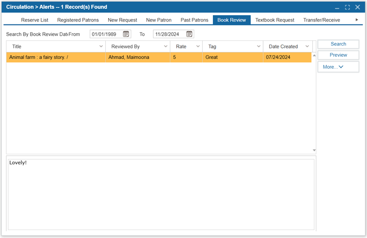Click the Preview button
This screenshot has height=238, width=367.
pos(338,55)
